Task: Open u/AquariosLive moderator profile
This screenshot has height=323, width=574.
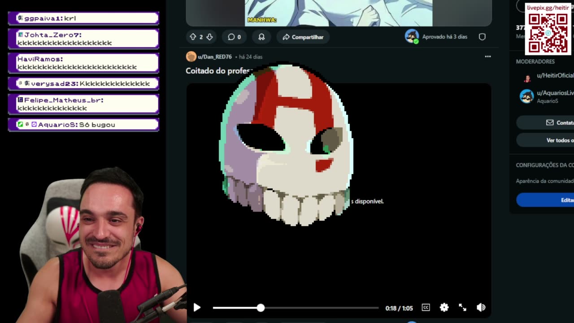Action: pyautogui.click(x=555, y=93)
